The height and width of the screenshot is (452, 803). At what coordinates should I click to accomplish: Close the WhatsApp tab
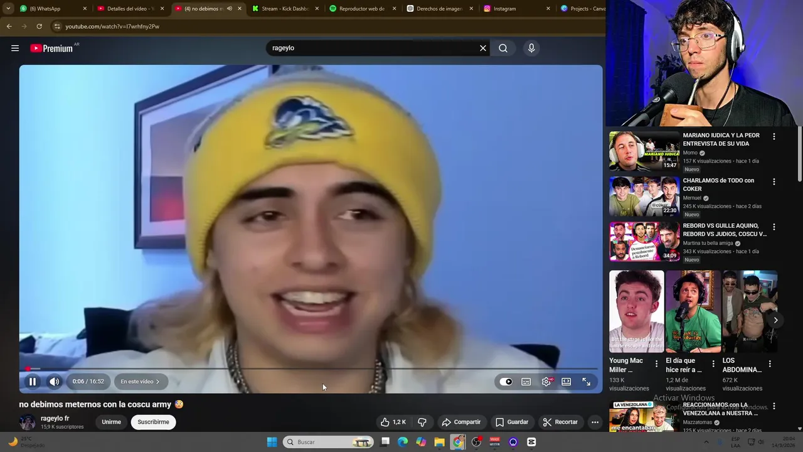point(85,9)
